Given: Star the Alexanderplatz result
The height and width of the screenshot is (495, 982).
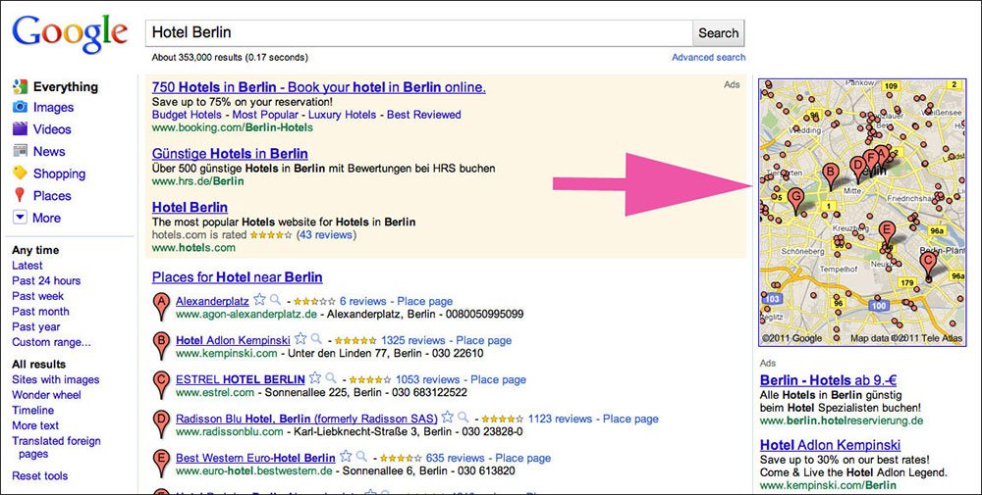Looking at the screenshot, I should tap(259, 300).
